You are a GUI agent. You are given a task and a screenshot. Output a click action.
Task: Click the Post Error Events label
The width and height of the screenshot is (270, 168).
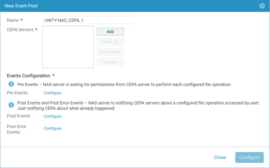pos(17,129)
